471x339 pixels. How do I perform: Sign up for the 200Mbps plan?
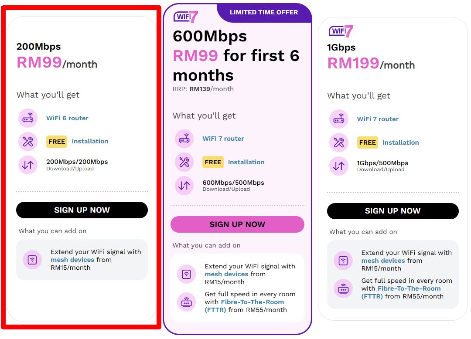click(x=82, y=210)
